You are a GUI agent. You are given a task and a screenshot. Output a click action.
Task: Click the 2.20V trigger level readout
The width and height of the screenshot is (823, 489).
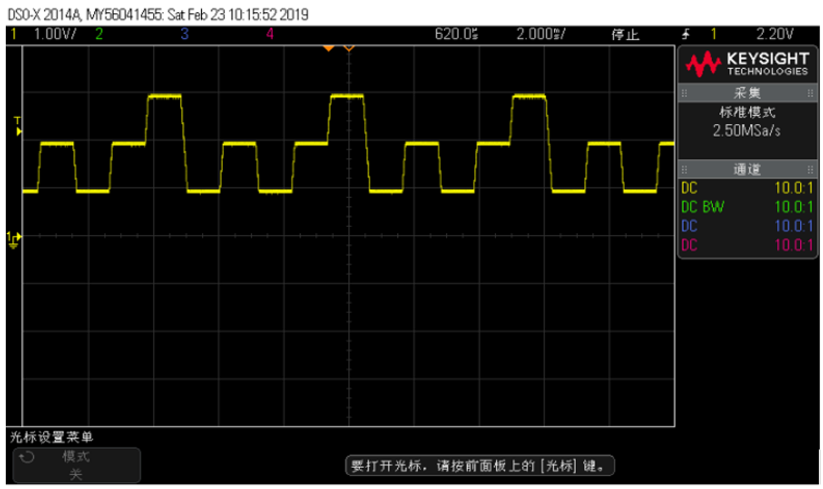tap(774, 34)
